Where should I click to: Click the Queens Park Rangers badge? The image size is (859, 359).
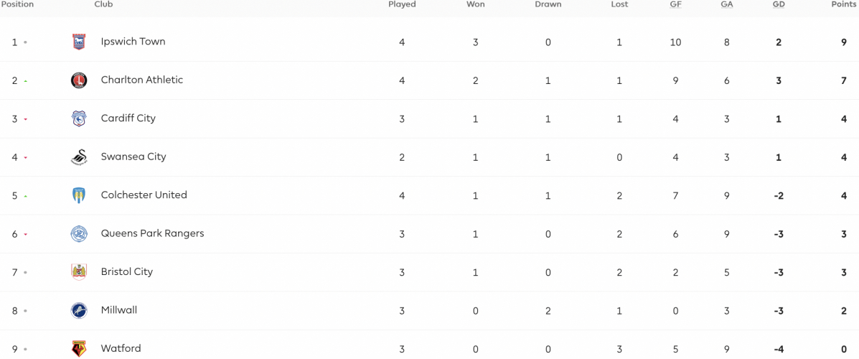click(x=79, y=234)
